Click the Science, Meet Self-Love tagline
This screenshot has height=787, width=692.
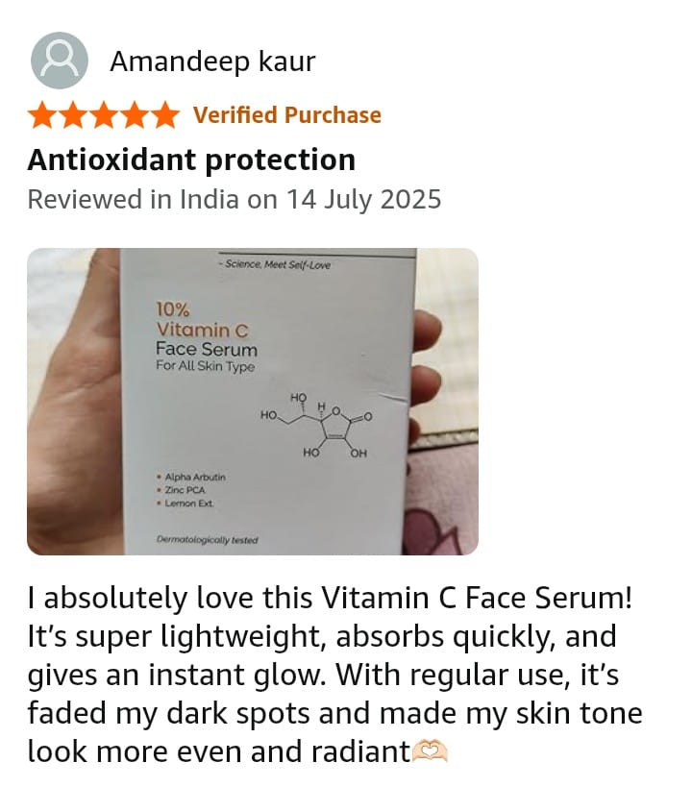(277, 264)
